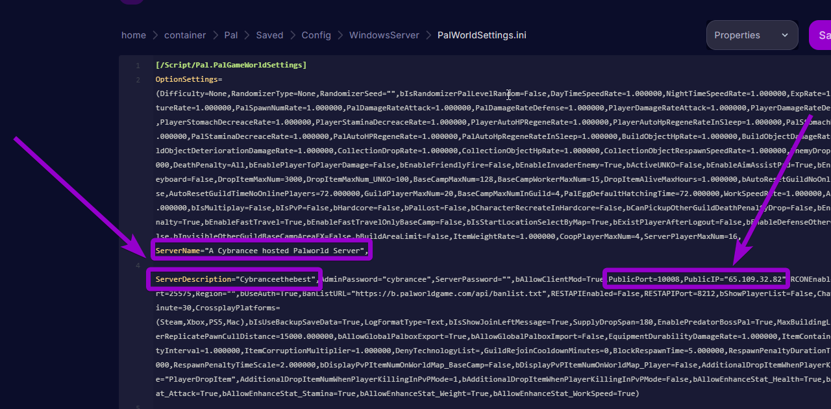
Task: Click the ServerDescription="Cybranceethebest" text
Action: coord(234,279)
